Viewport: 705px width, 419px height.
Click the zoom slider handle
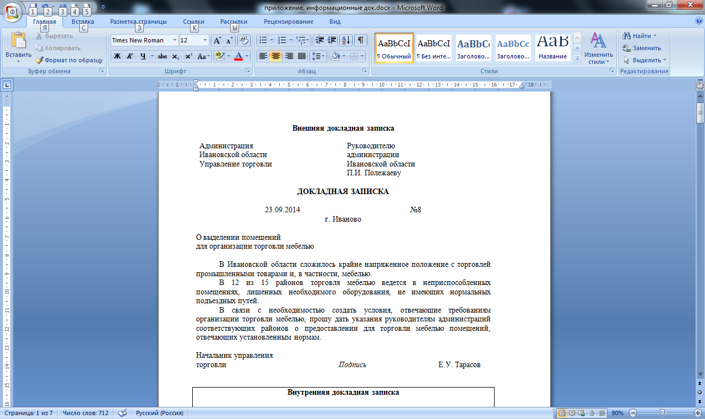click(x=661, y=413)
